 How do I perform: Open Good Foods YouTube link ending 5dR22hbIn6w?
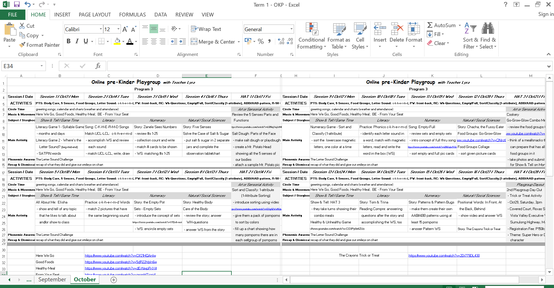121,262
